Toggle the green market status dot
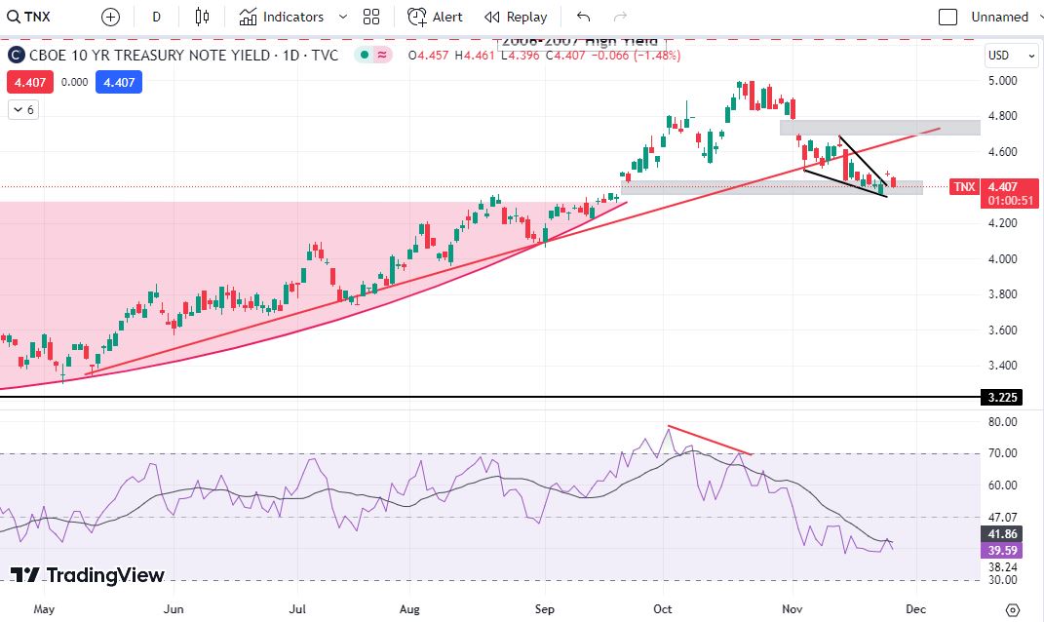1044x622 pixels. pos(365,56)
